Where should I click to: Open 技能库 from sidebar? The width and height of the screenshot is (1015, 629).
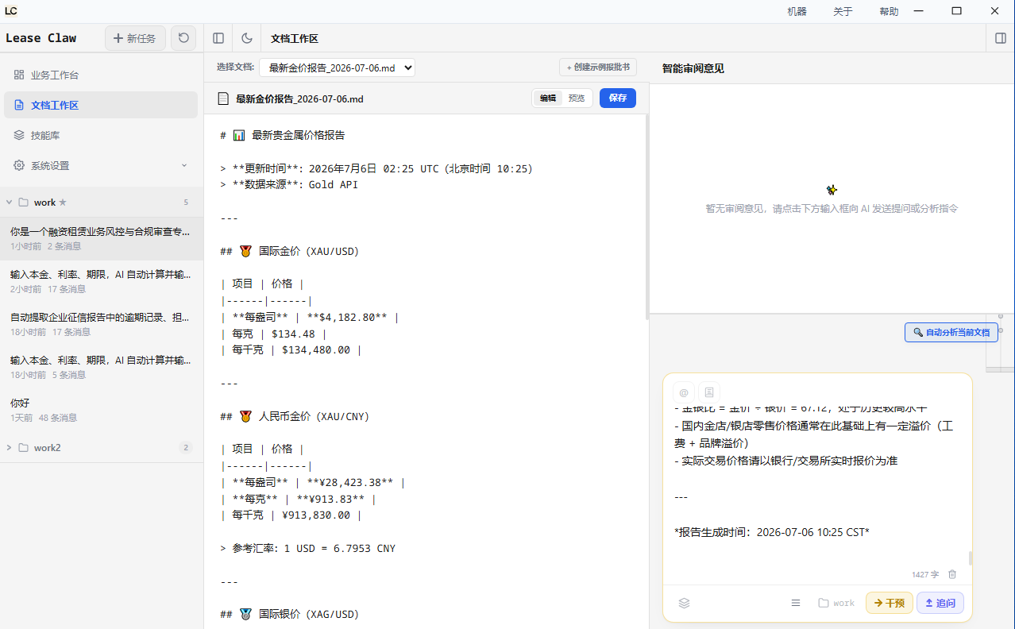101,135
